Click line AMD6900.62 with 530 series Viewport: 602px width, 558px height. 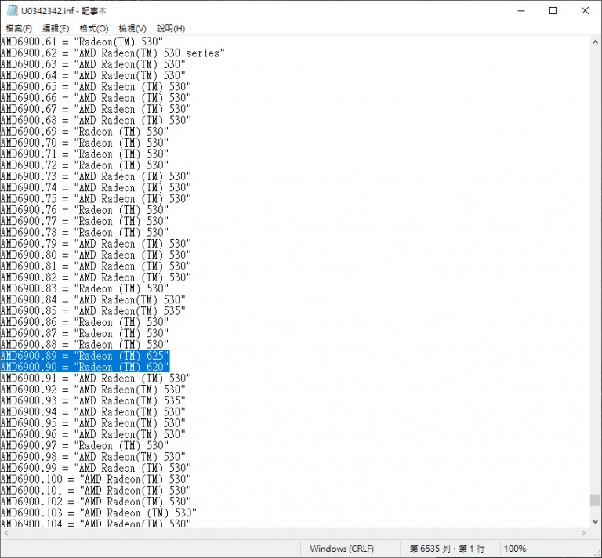tap(113, 53)
